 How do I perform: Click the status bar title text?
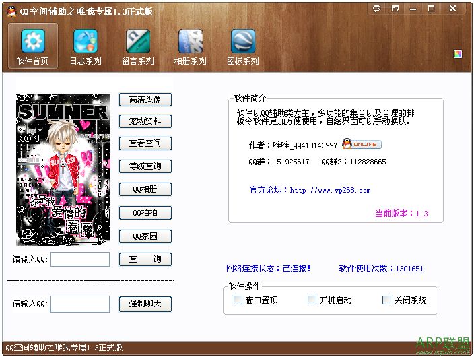pyautogui.click(x=64, y=348)
